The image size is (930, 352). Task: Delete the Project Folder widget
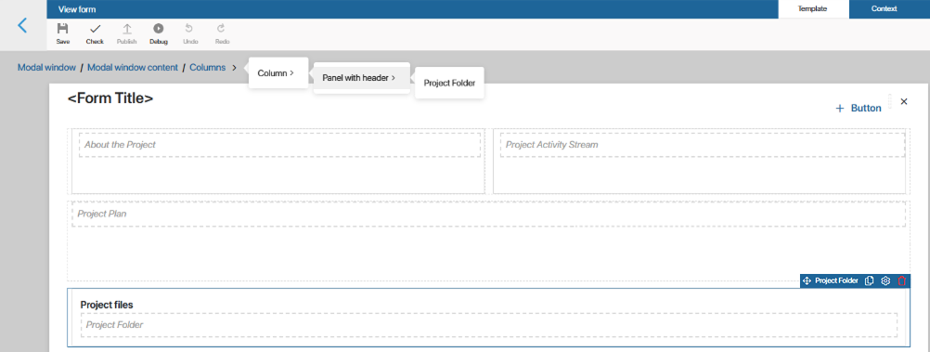[901, 280]
